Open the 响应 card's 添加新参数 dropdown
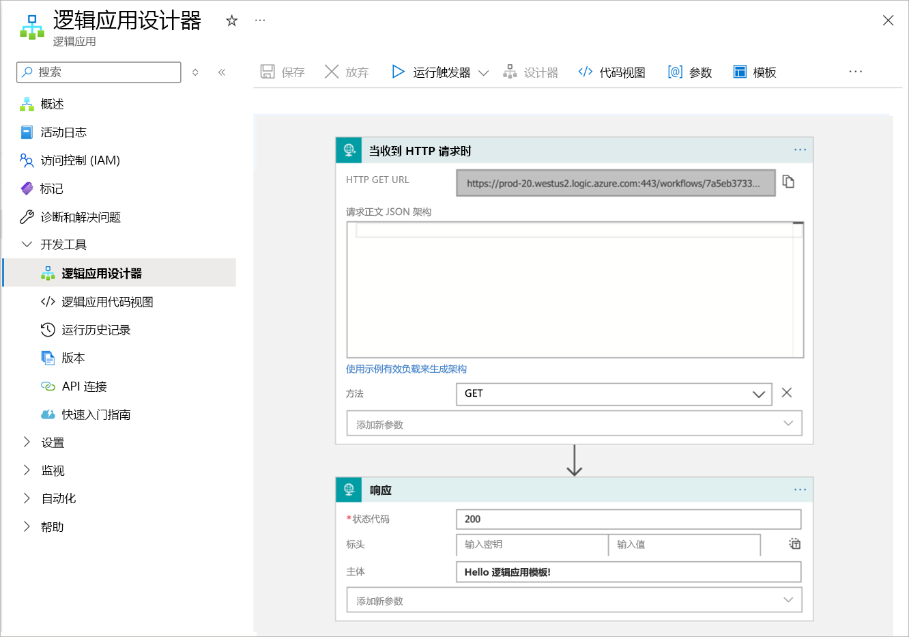The width and height of the screenshot is (909, 637). point(574,600)
